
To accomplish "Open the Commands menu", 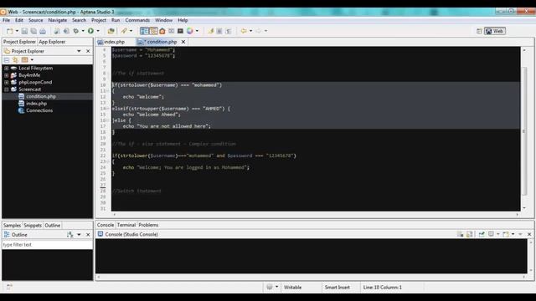I will pyautogui.click(x=137, y=20).
